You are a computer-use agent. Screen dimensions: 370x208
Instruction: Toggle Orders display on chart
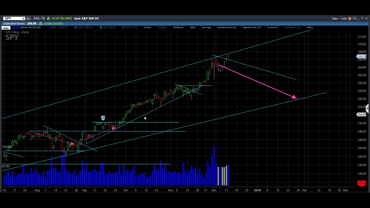click(147, 27)
